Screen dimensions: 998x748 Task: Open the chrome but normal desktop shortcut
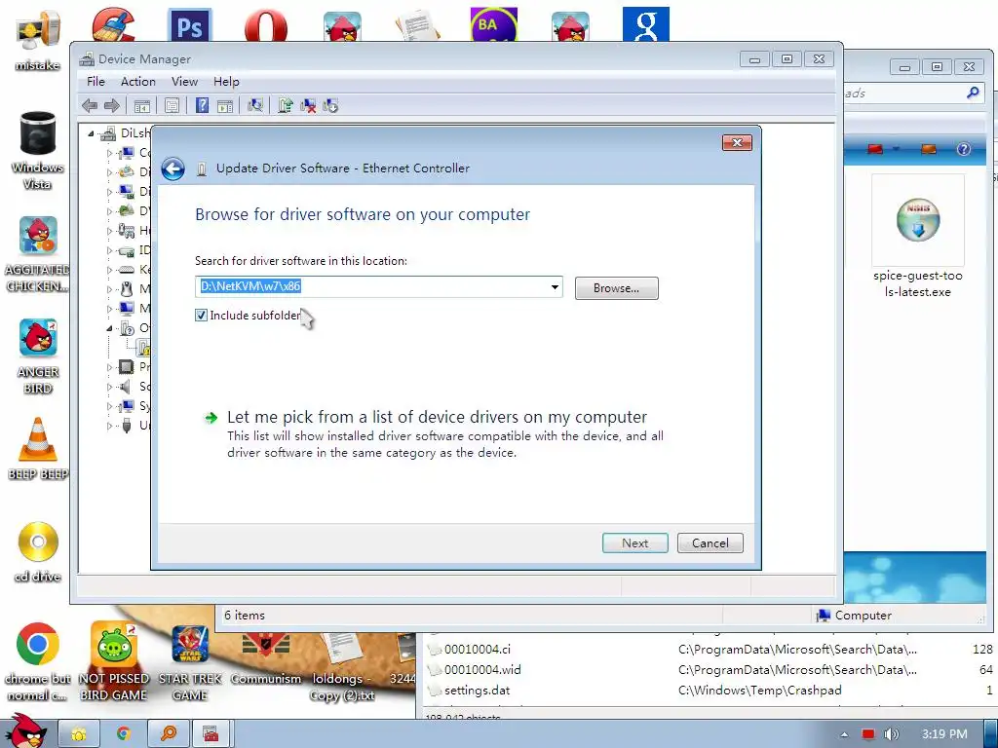pos(38,661)
